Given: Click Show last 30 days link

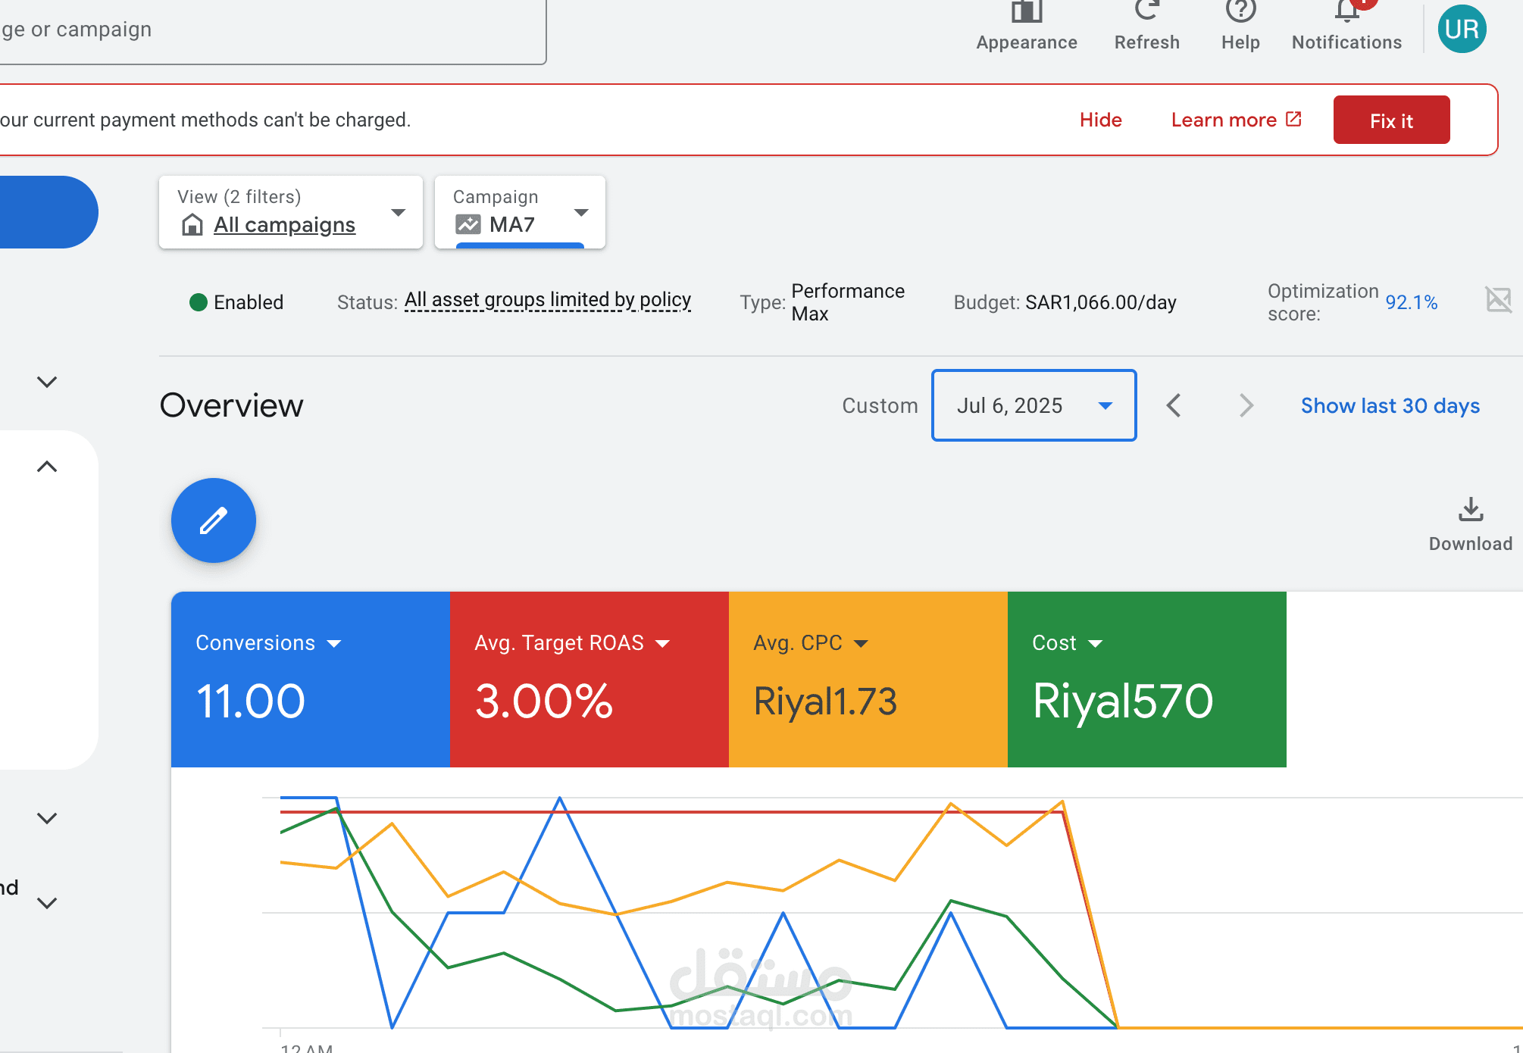Looking at the screenshot, I should point(1390,406).
